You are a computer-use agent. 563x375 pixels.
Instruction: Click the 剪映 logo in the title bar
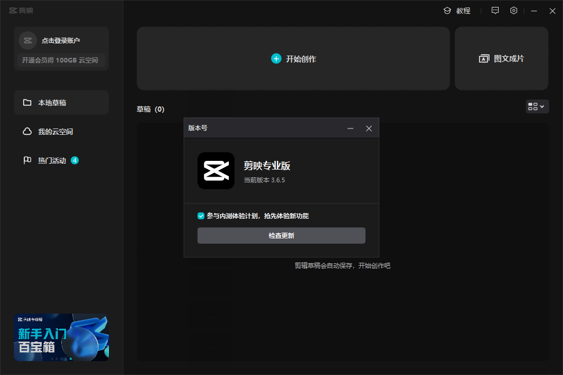(21, 11)
